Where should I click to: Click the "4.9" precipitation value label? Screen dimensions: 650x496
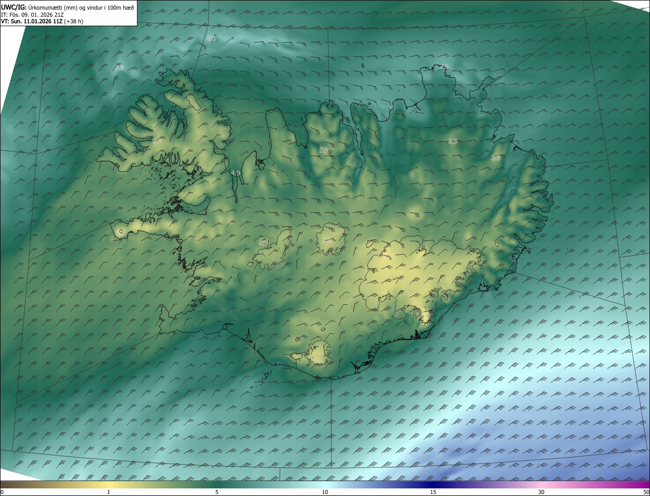pos(235,173)
